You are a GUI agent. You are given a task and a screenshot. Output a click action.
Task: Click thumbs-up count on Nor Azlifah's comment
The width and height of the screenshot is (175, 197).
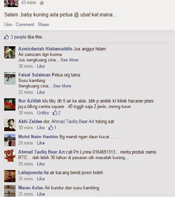[57, 113]
